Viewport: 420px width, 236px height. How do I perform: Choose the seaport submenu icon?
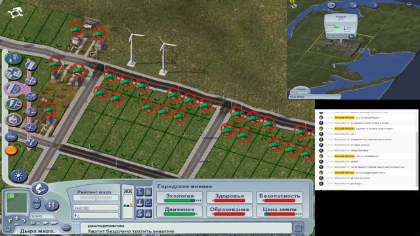tap(31, 142)
